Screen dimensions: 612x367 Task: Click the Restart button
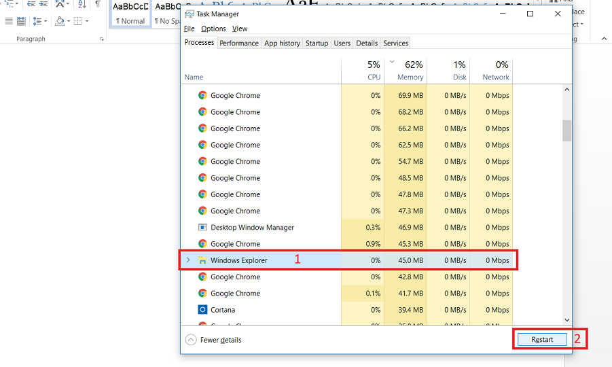pyautogui.click(x=542, y=340)
